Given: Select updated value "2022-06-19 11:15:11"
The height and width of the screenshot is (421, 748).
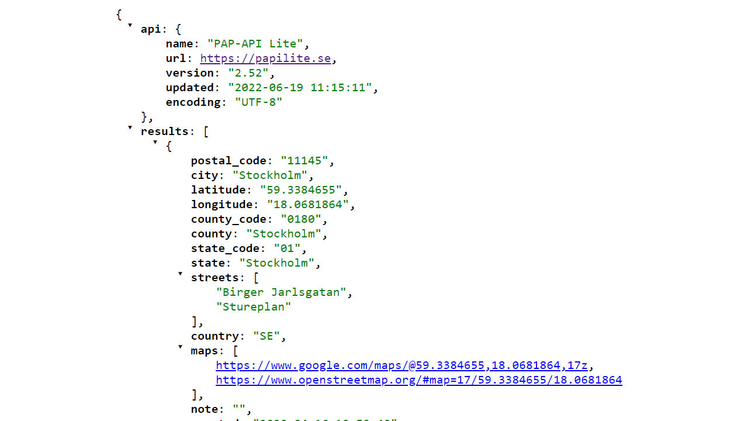Looking at the screenshot, I should coord(300,88).
